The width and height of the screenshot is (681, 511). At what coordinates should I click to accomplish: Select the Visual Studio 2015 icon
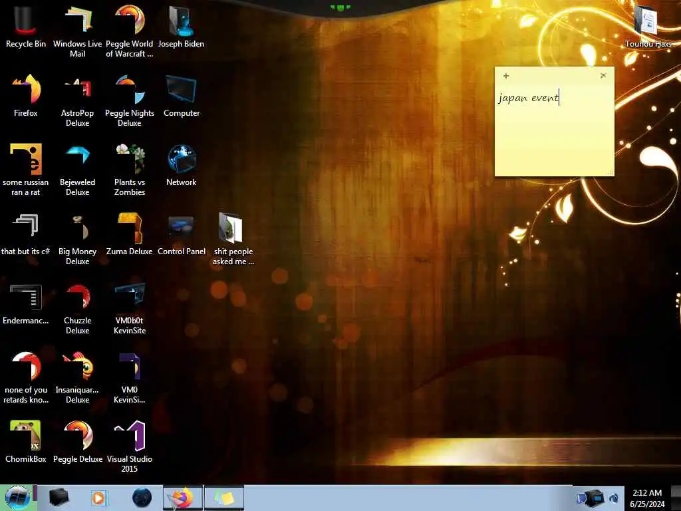[x=130, y=446]
